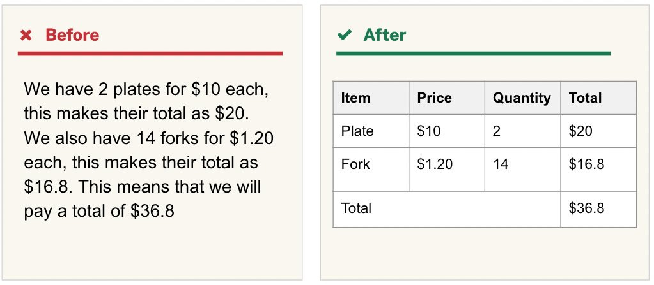Select the Total column header
Screen dimensions: 654x285
click(598, 98)
